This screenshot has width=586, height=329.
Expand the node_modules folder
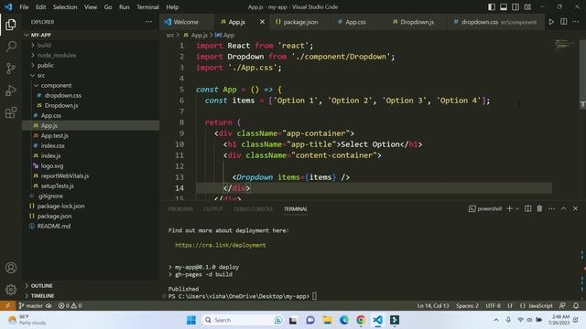[91, 55]
